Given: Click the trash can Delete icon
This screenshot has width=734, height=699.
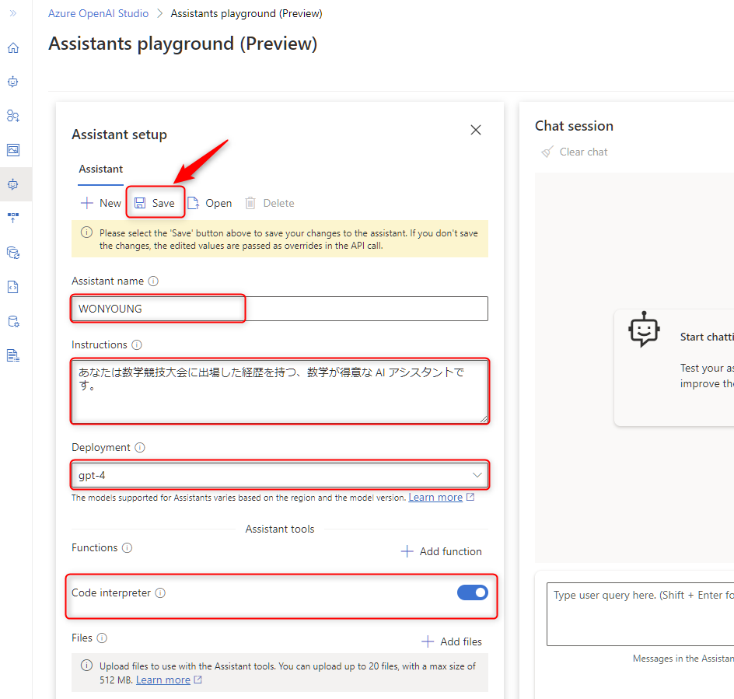Looking at the screenshot, I should coord(250,203).
